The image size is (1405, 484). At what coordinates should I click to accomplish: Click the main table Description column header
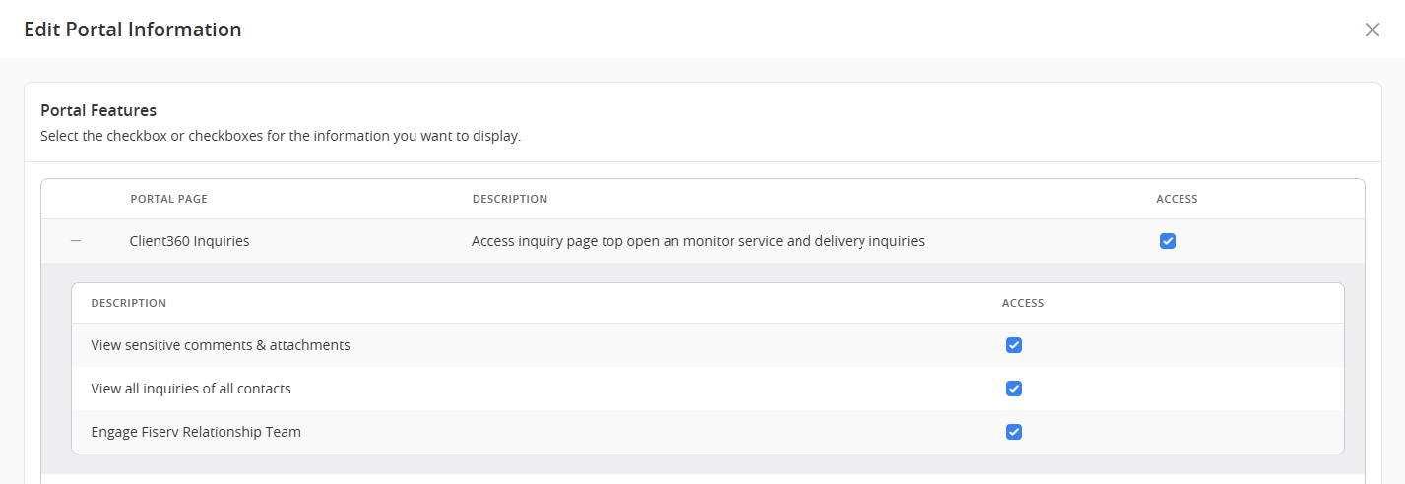click(509, 199)
